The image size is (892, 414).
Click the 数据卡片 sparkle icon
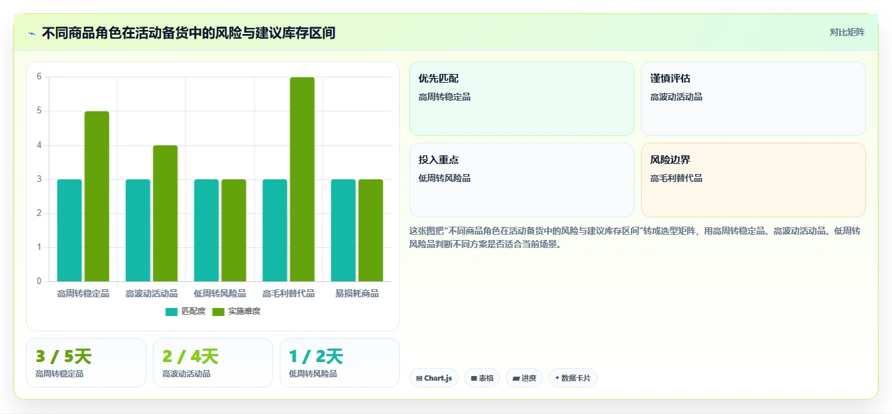[557, 378]
